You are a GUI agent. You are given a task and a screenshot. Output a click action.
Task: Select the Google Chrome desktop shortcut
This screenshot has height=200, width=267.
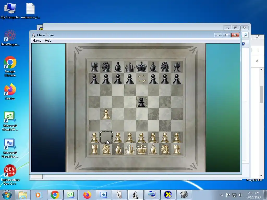10,66
